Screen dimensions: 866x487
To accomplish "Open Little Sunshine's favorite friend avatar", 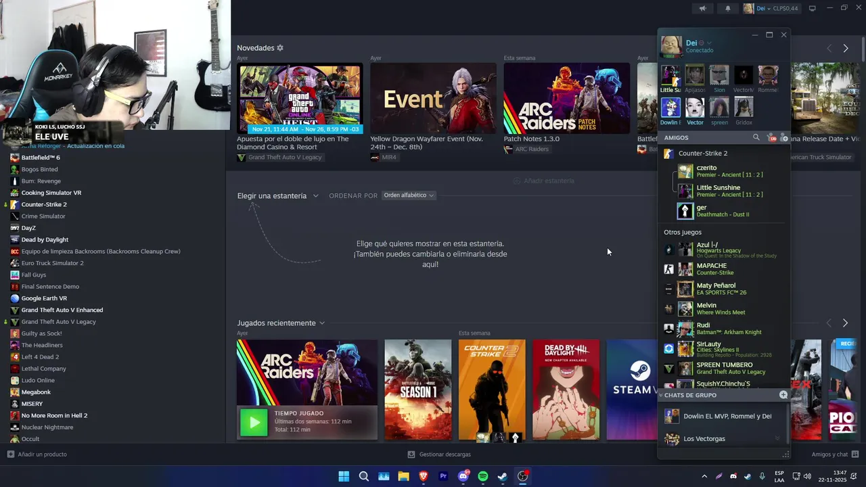I will tap(670, 75).
